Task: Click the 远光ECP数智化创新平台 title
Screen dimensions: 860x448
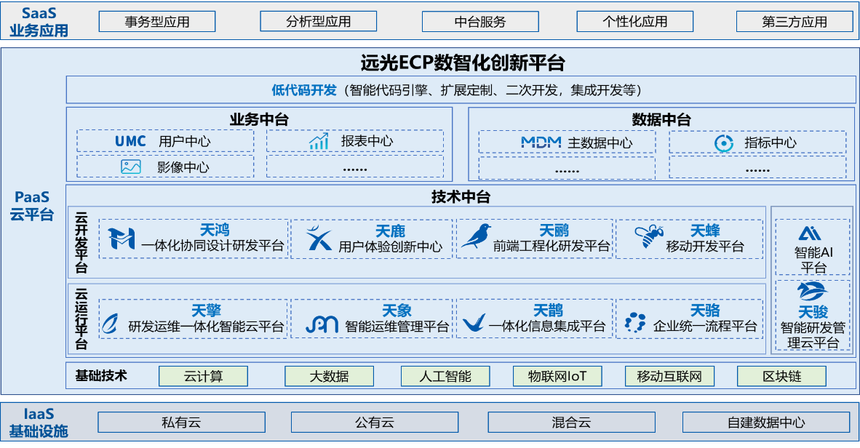Action: (x=463, y=63)
